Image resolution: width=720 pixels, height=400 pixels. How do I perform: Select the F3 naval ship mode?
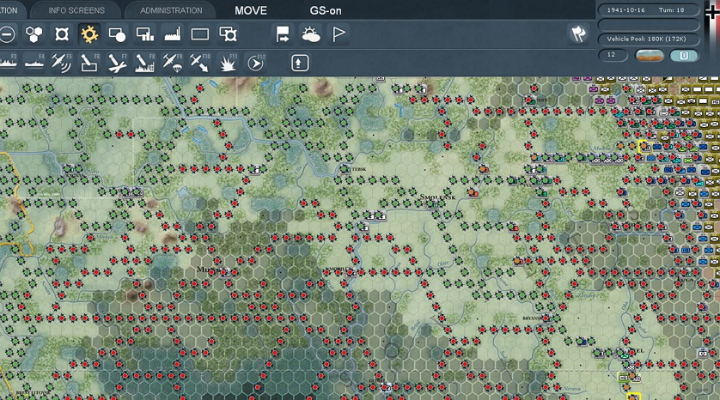8,63
